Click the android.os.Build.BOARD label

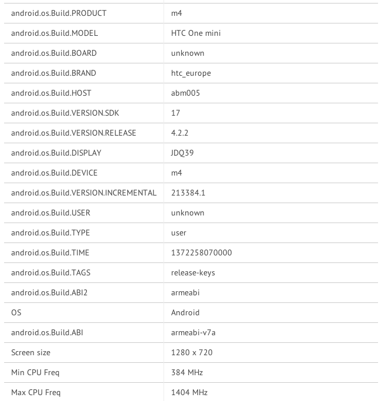(x=54, y=53)
